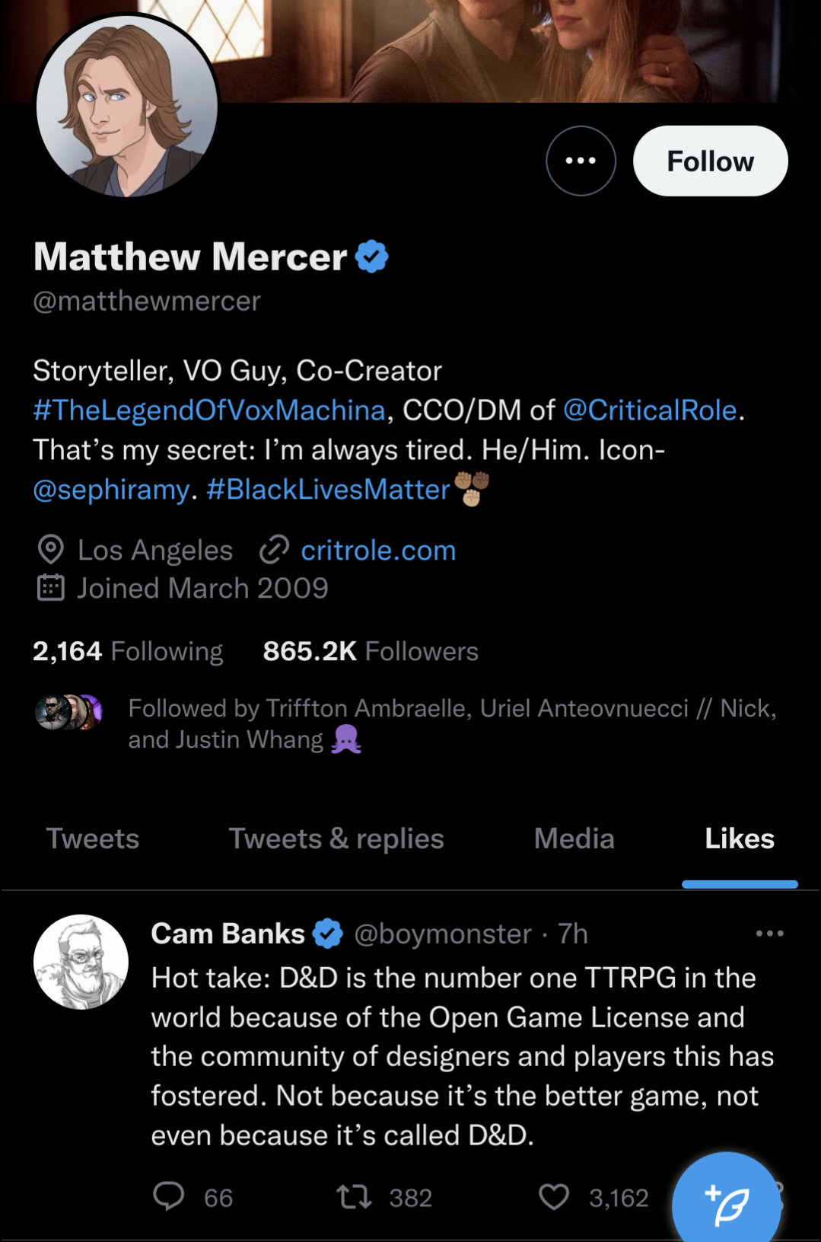Open the @sephiramy profile mention
The image size is (821, 1242).
tap(111, 490)
